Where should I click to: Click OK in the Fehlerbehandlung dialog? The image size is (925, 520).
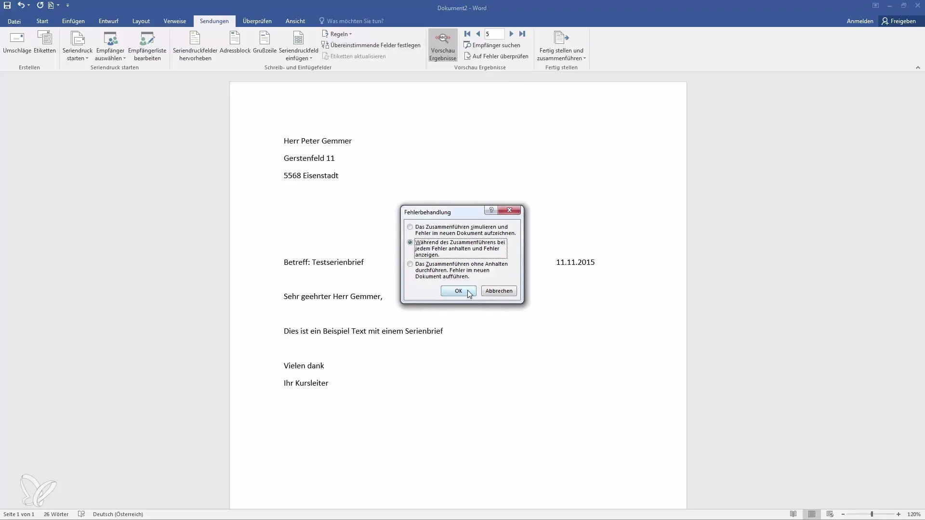click(x=458, y=291)
